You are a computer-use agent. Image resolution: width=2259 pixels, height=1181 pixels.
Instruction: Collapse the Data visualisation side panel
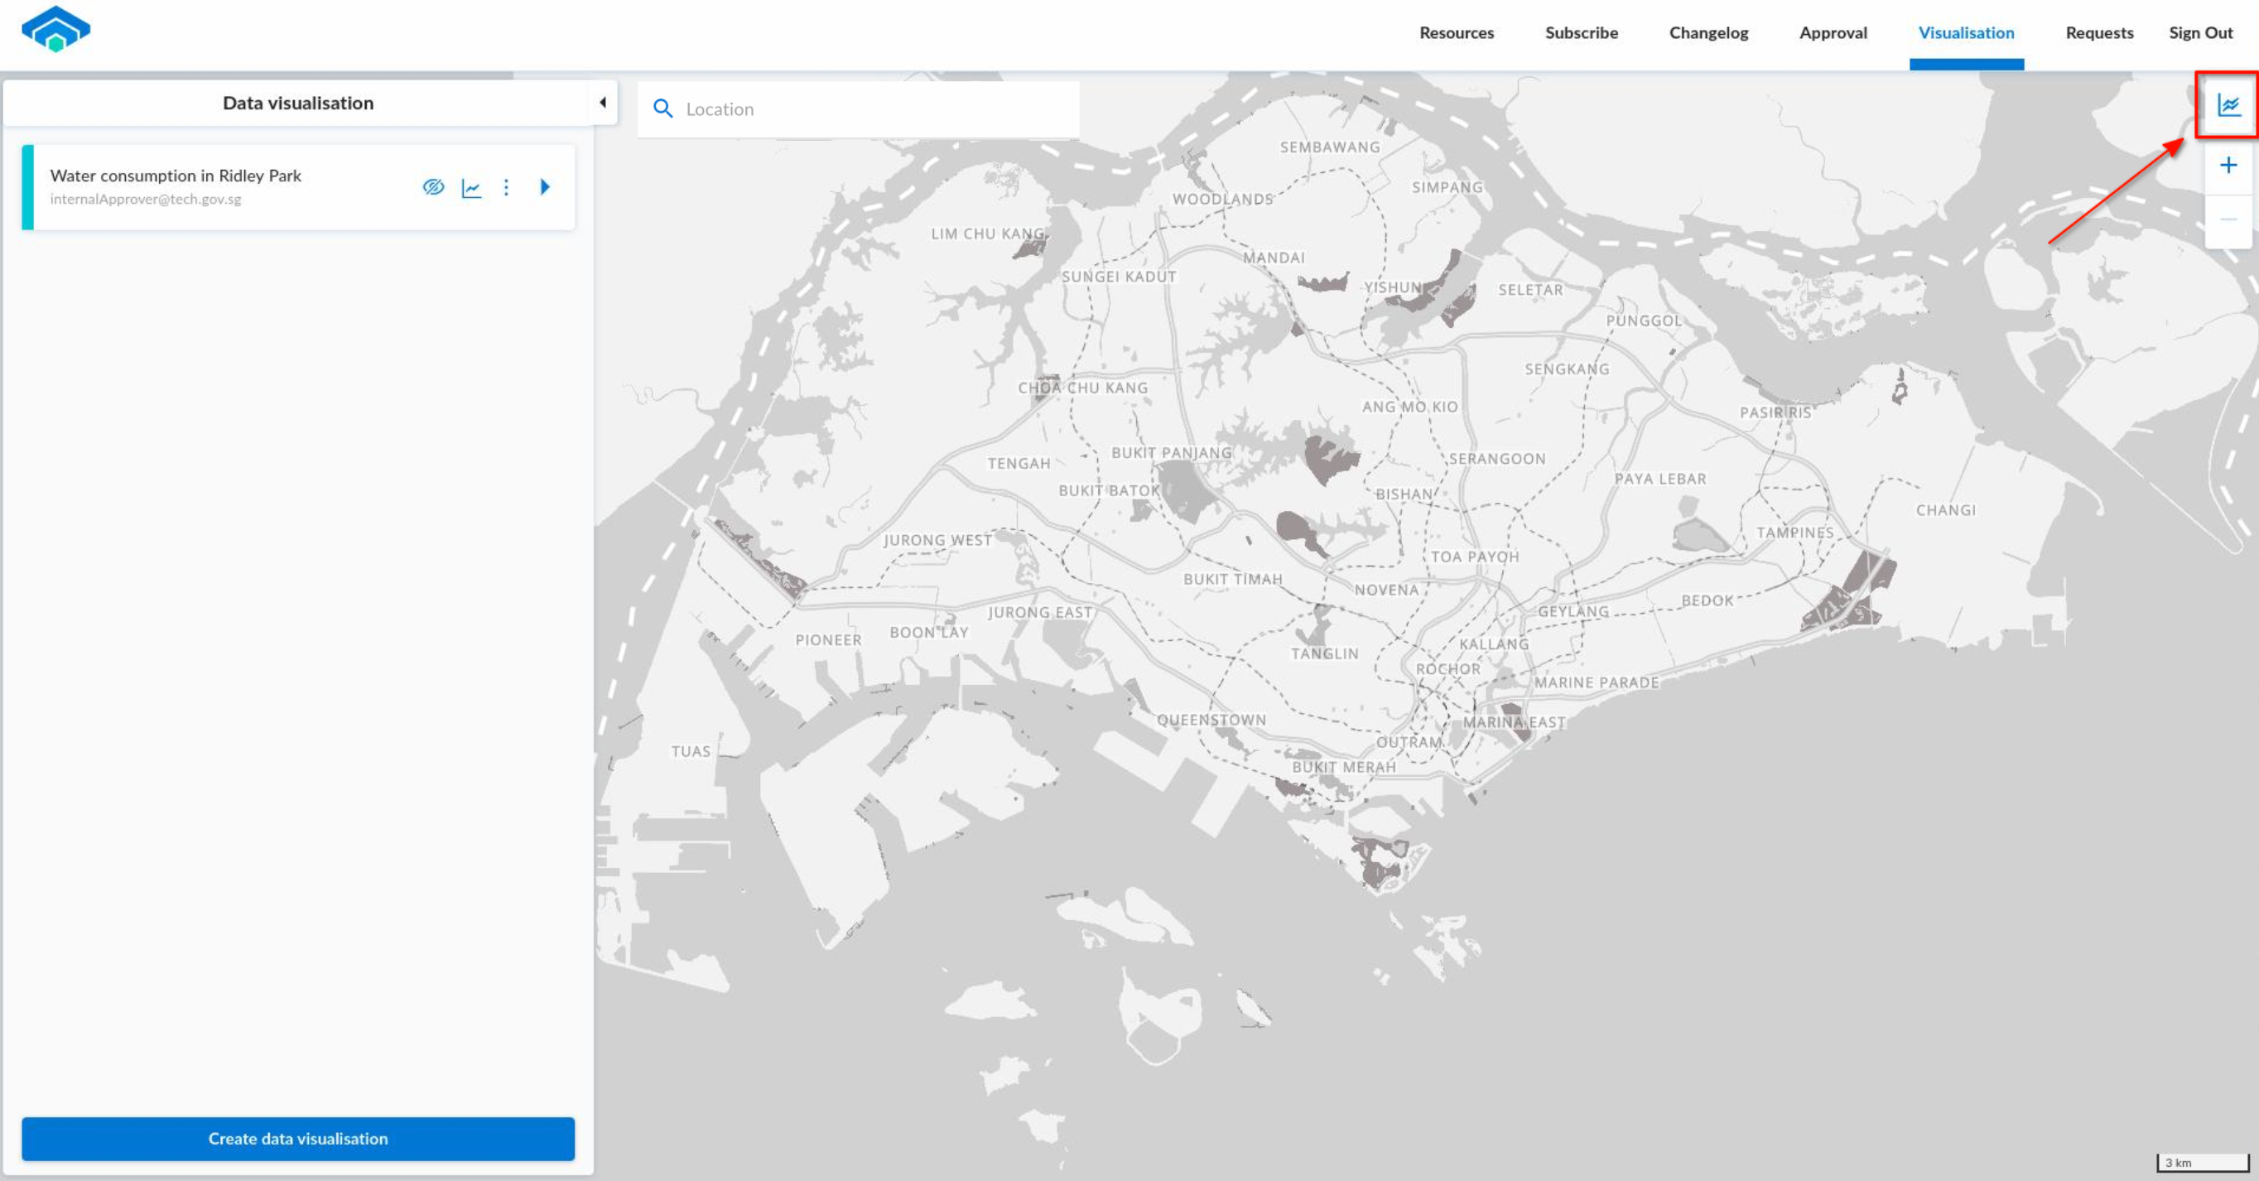[x=604, y=103]
